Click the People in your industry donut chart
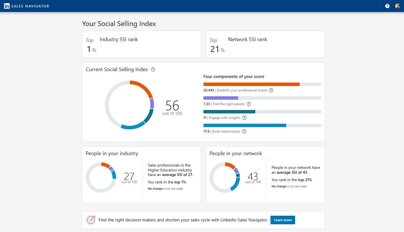Viewport: 404px width, 232px height. pyautogui.click(x=101, y=177)
